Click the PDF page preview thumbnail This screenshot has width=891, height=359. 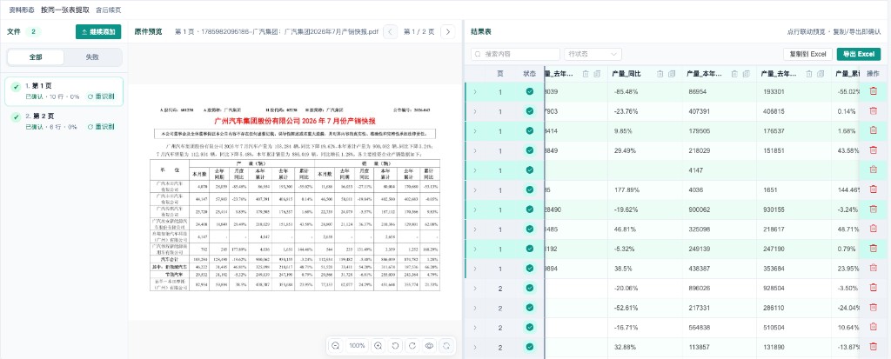[296, 203]
